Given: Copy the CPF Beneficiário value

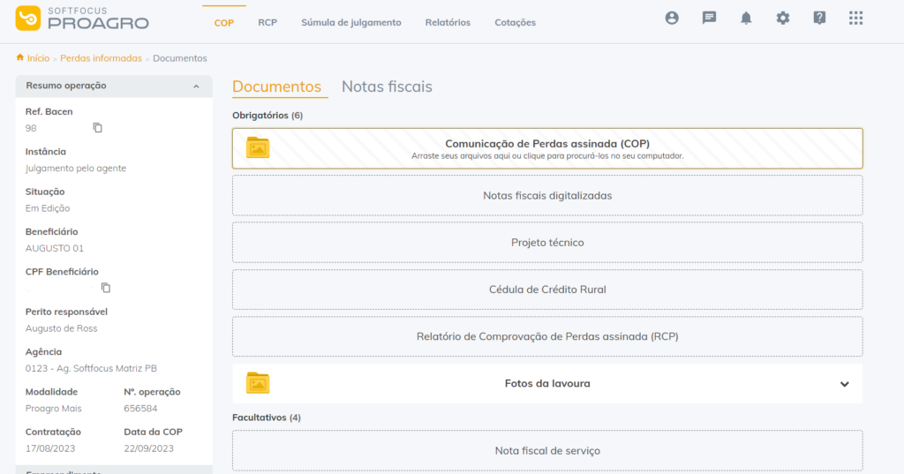Looking at the screenshot, I should pos(106,288).
